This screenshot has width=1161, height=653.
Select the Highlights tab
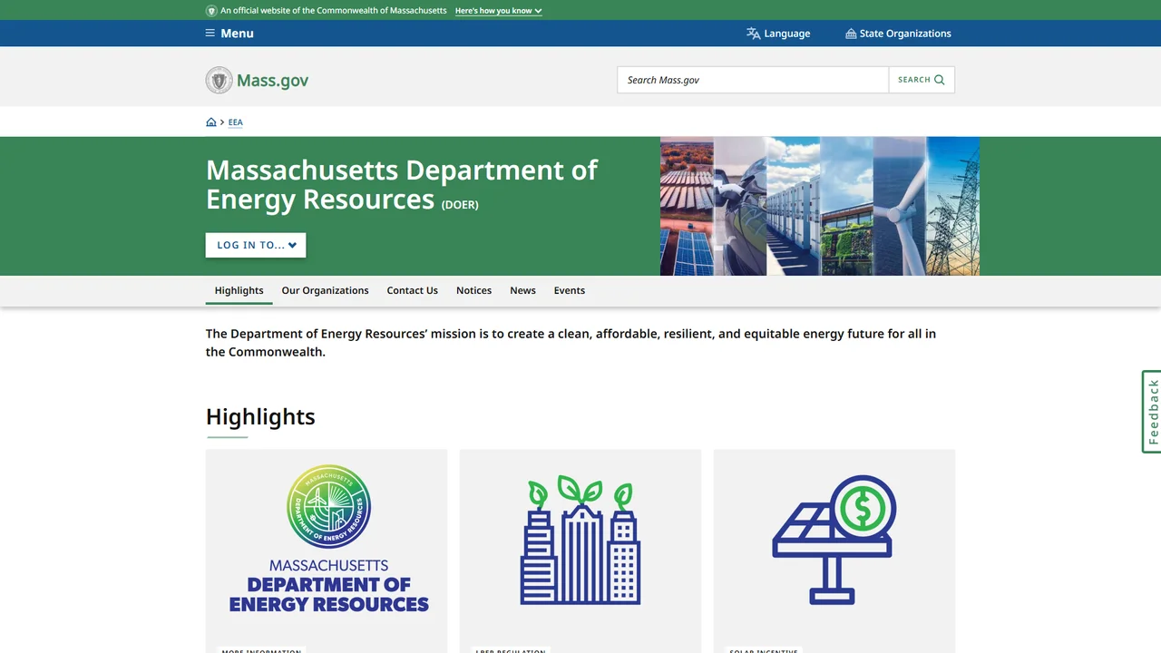pyautogui.click(x=239, y=290)
